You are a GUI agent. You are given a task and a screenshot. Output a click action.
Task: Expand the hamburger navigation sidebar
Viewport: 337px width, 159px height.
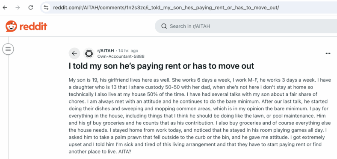pos(8,49)
